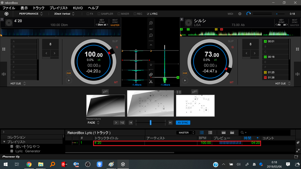Click the shuffle transition icon

point(122,123)
